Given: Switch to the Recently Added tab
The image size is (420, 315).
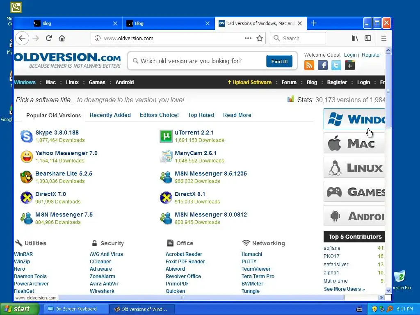Looking at the screenshot, I should pos(110,115).
